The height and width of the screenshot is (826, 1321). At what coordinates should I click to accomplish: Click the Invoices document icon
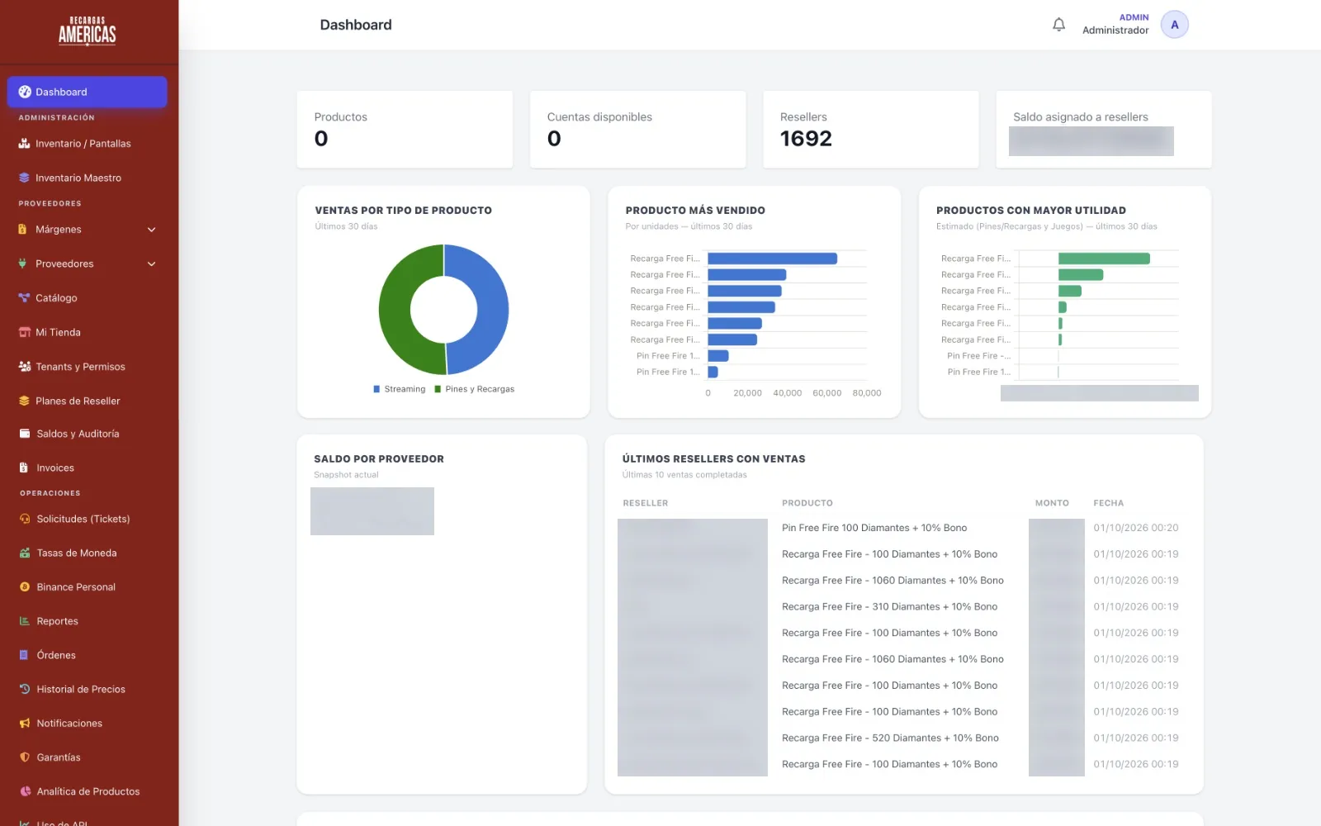[25, 468]
